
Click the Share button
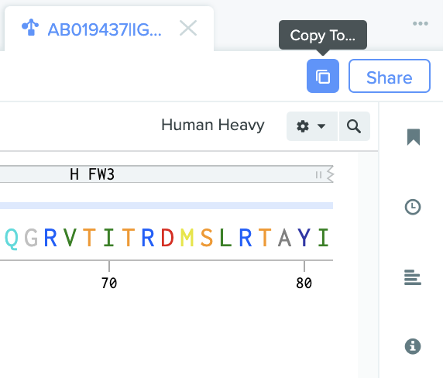click(390, 76)
